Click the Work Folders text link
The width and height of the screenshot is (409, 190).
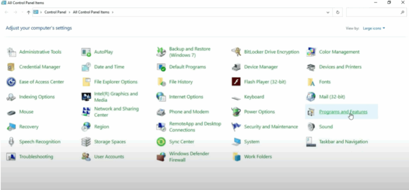tap(258, 157)
